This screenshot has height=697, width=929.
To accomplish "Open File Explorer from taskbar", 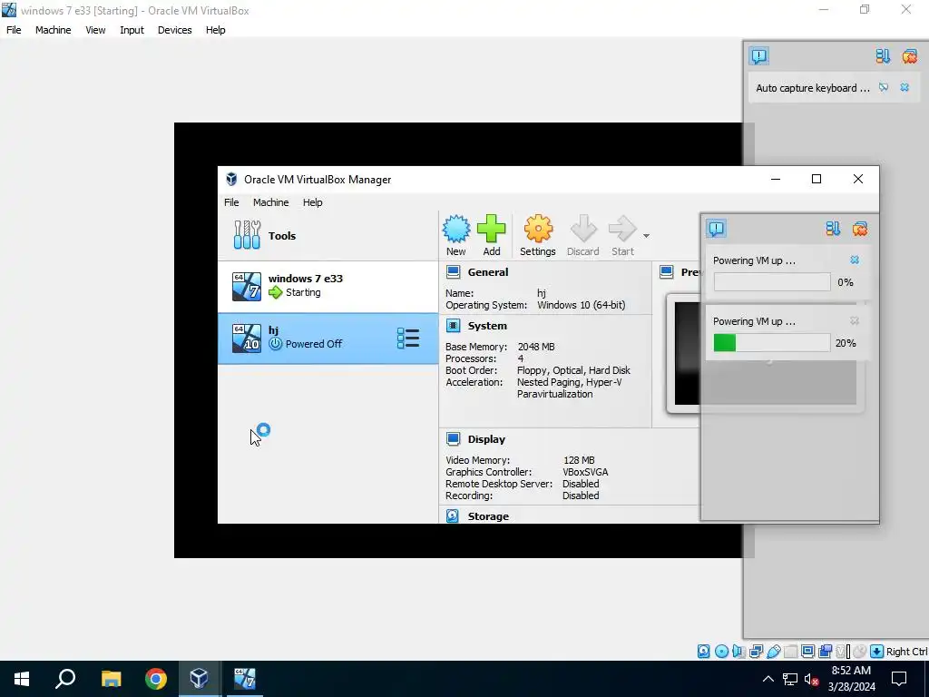I will pyautogui.click(x=111, y=679).
